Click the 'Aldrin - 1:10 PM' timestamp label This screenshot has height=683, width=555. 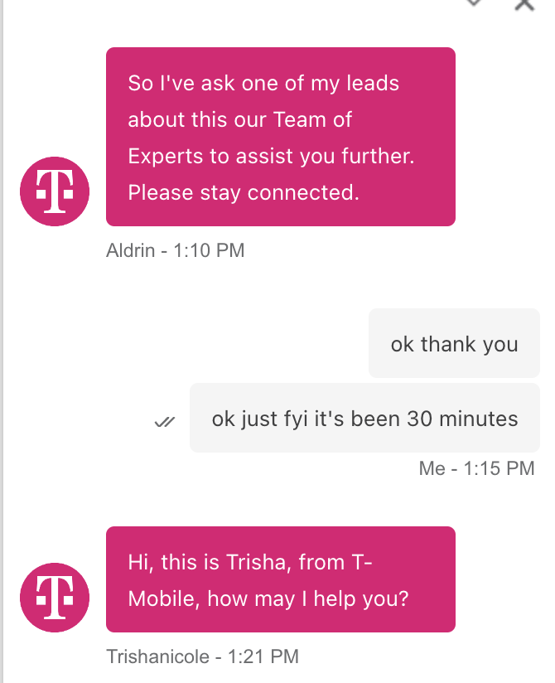click(x=175, y=250)
